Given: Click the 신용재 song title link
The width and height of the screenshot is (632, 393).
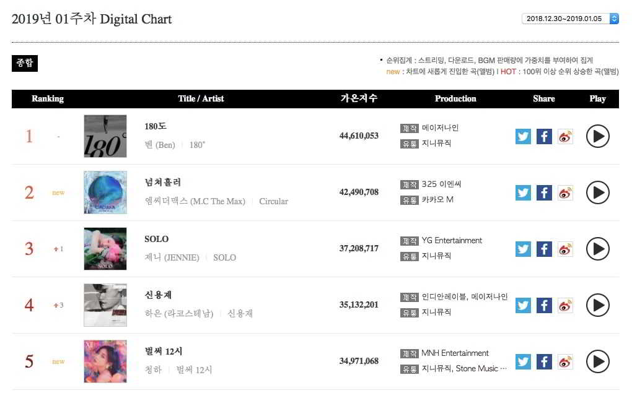Looking at the screenshot, I should coord(158,295).
